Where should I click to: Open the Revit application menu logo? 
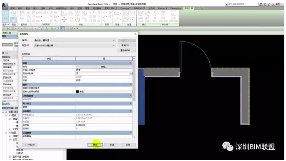[5, 5]
